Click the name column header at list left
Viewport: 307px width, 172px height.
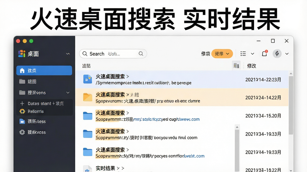pos(86,66)
